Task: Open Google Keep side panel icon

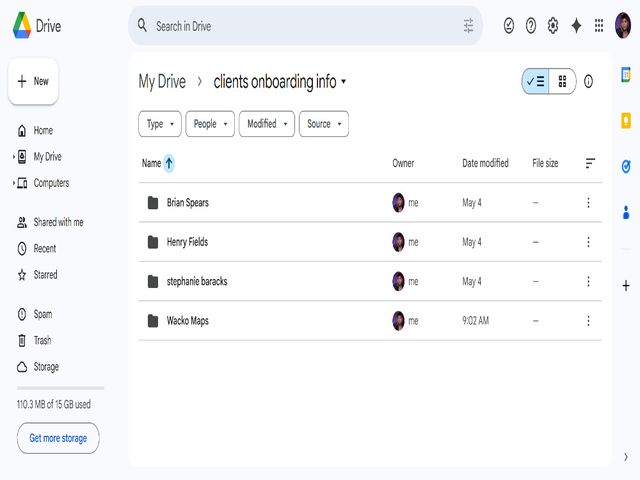Action: [626, 120]
